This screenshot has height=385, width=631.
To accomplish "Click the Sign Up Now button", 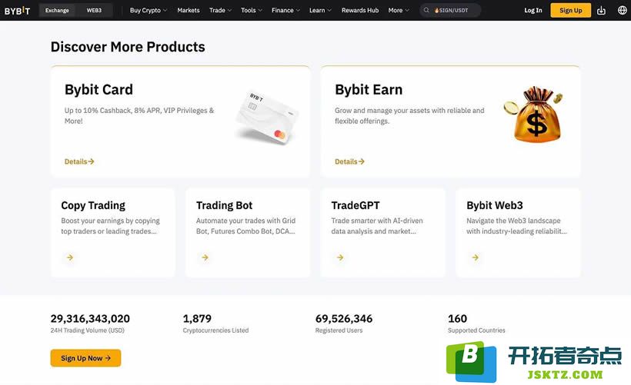I will click(x=85, y=358).
